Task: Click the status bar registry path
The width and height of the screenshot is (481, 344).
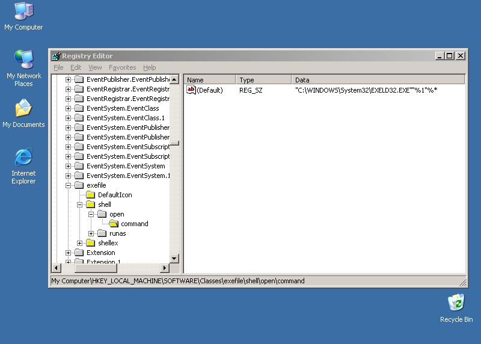Action: pyautogui.click(x=178, y=281)
